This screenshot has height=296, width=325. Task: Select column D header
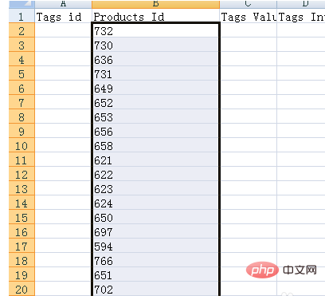coord(301,4)
